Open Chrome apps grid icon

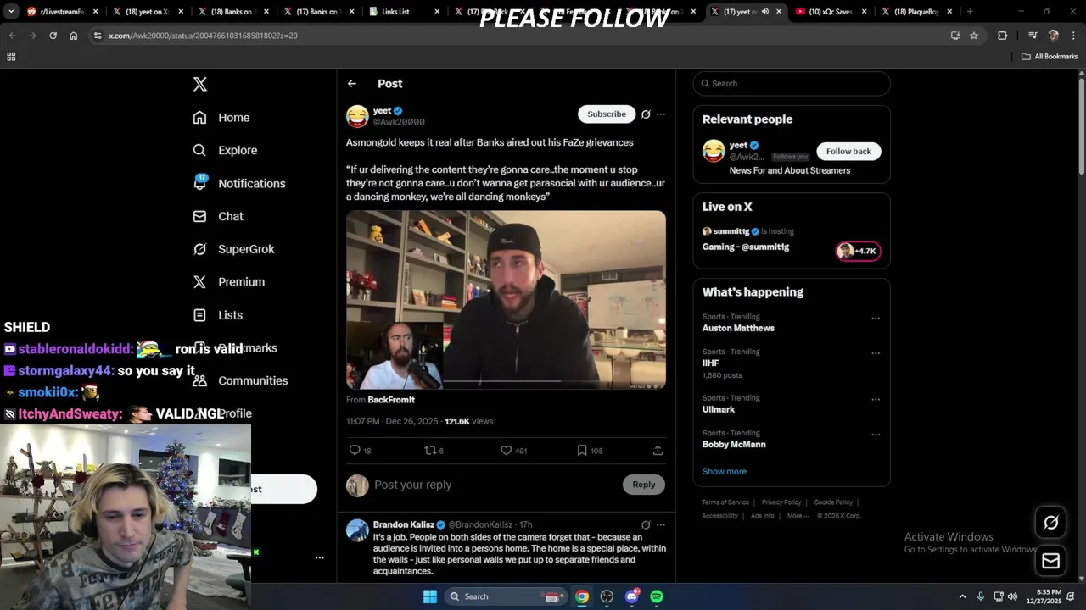point(11,57)
